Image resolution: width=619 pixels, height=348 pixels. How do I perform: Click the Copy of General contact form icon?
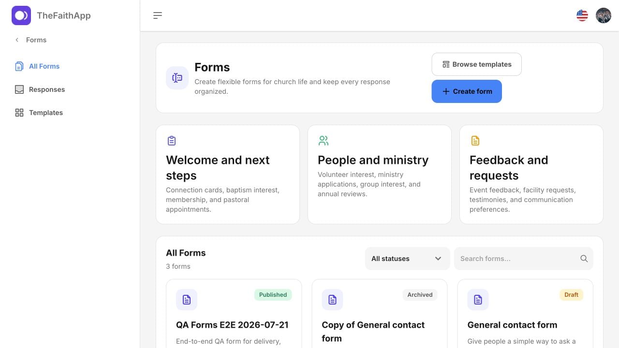(x=332, y=300)
